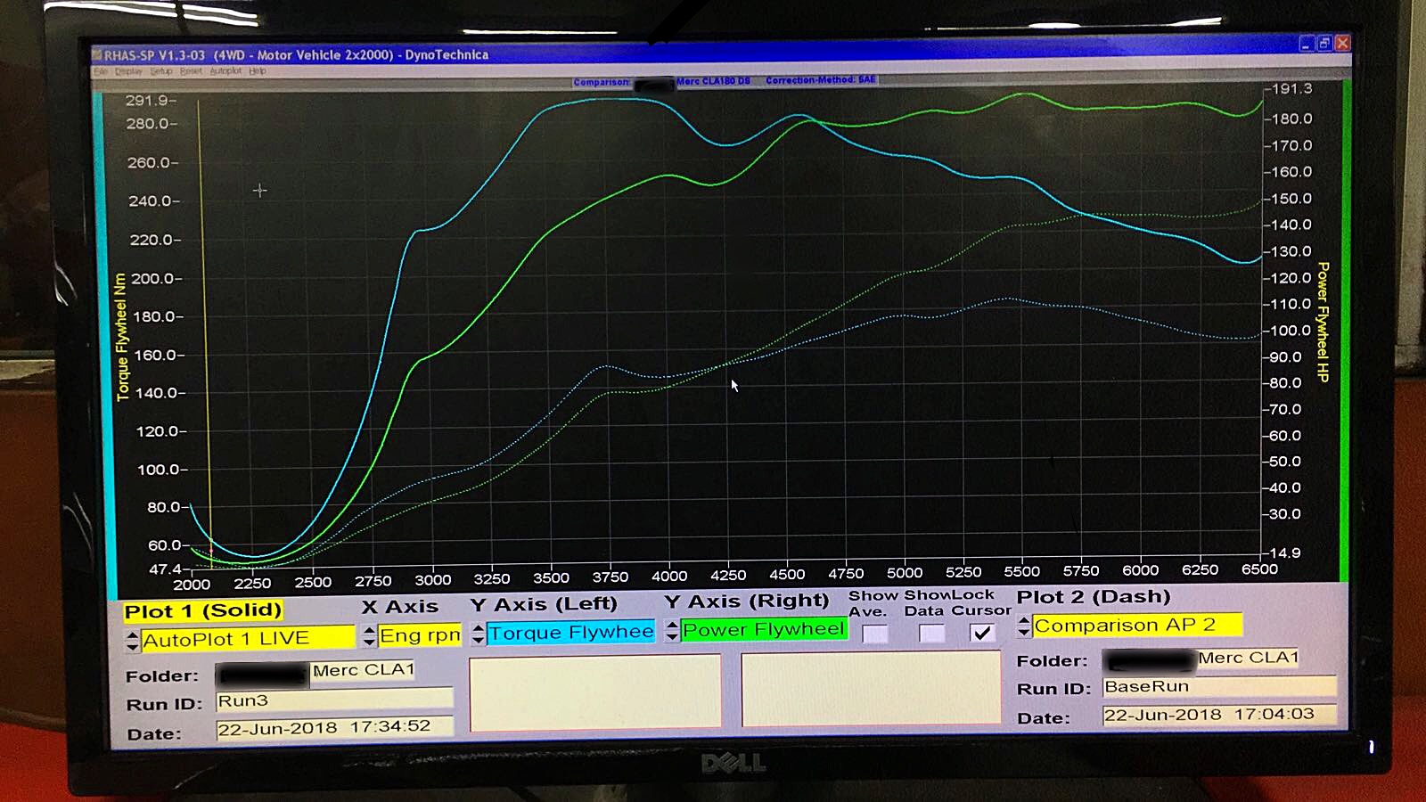Click the Y Axis Right Power Flywheel stepper arrows
This screenshot has width=1426, height=802.
pyautogui.click(x=672, y=631)
